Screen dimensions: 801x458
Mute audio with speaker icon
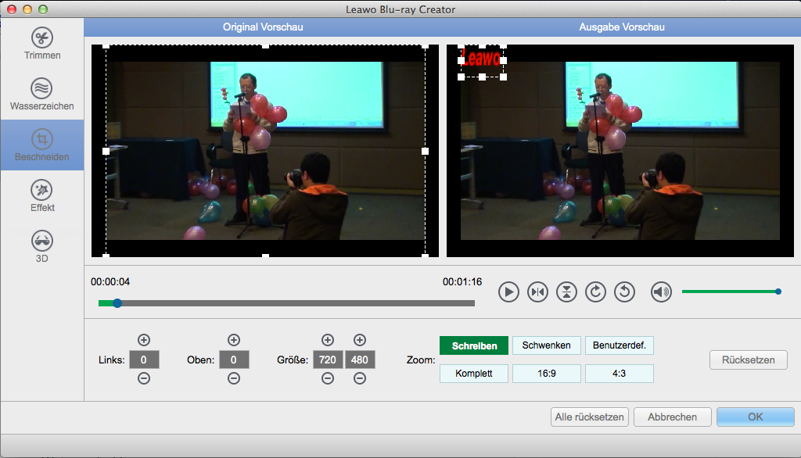pyautogui.click(x=661, y=292)
